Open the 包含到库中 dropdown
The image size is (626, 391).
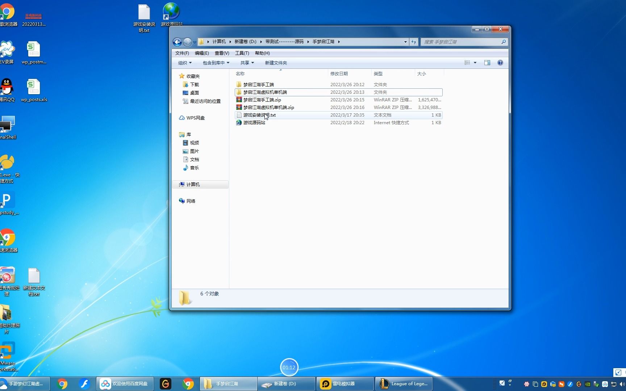pos(216,63)
